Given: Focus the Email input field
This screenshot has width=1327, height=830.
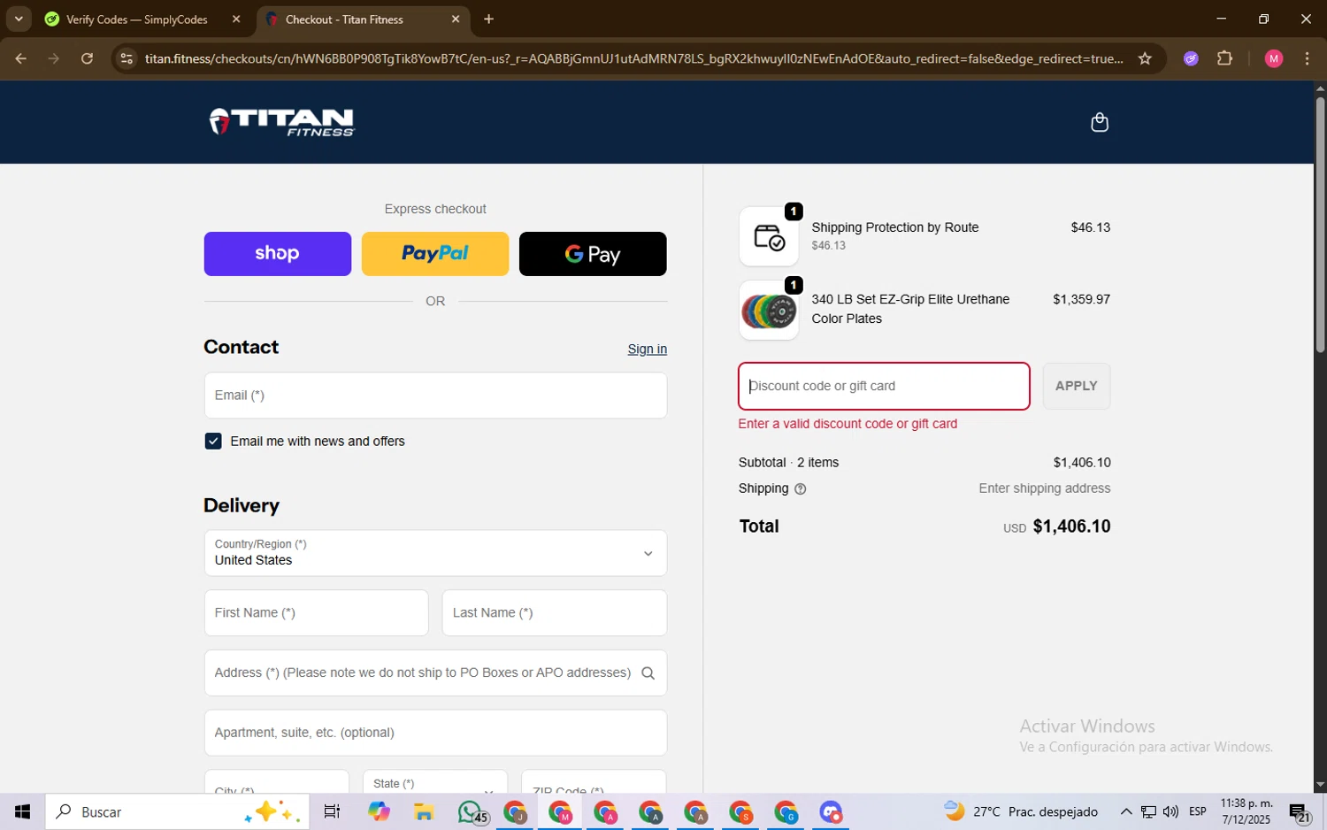Looking at the screenshot, I should click(x=435, y=396).
